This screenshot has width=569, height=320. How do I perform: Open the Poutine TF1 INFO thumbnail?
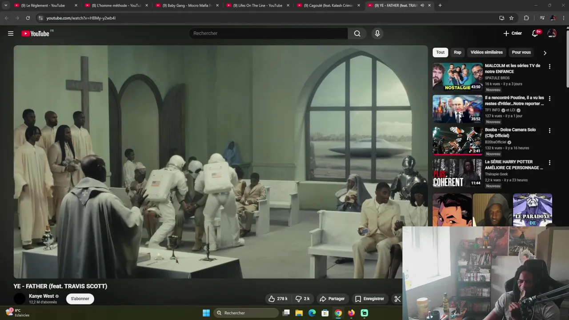click(457, 109)
